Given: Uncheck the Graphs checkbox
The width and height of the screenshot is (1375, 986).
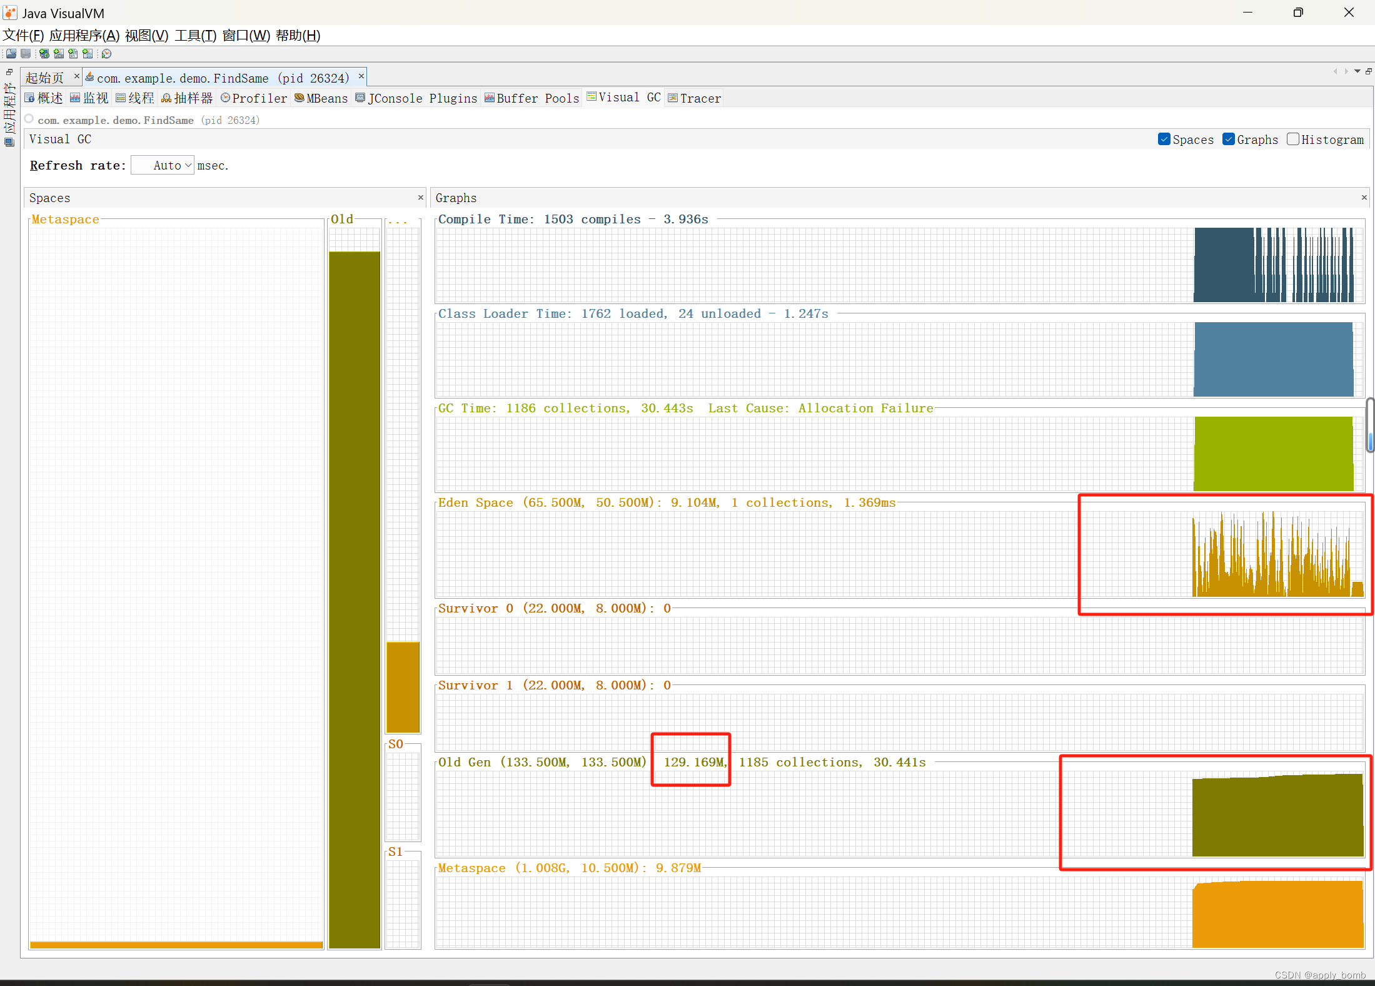Looking at the screenshot, I should pyautogui.click(x=1228, y=140).
